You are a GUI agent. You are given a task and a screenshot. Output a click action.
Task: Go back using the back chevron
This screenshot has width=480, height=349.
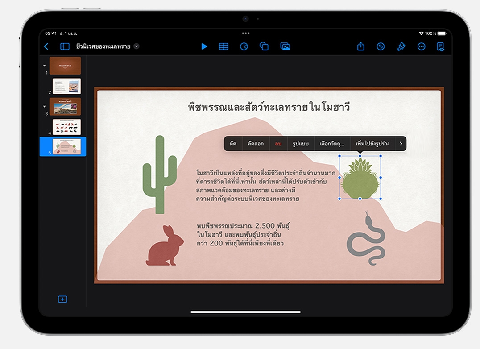tap(46, 46)
